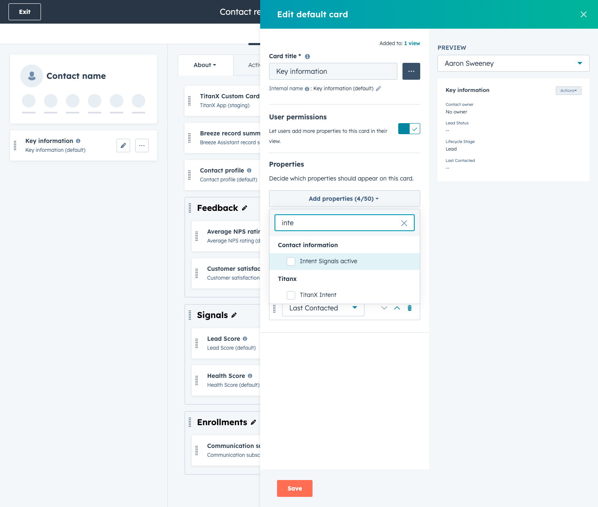Rename the Feedback section pencil icon
Screen dimensions: 598x507
[x=245, y=208]
